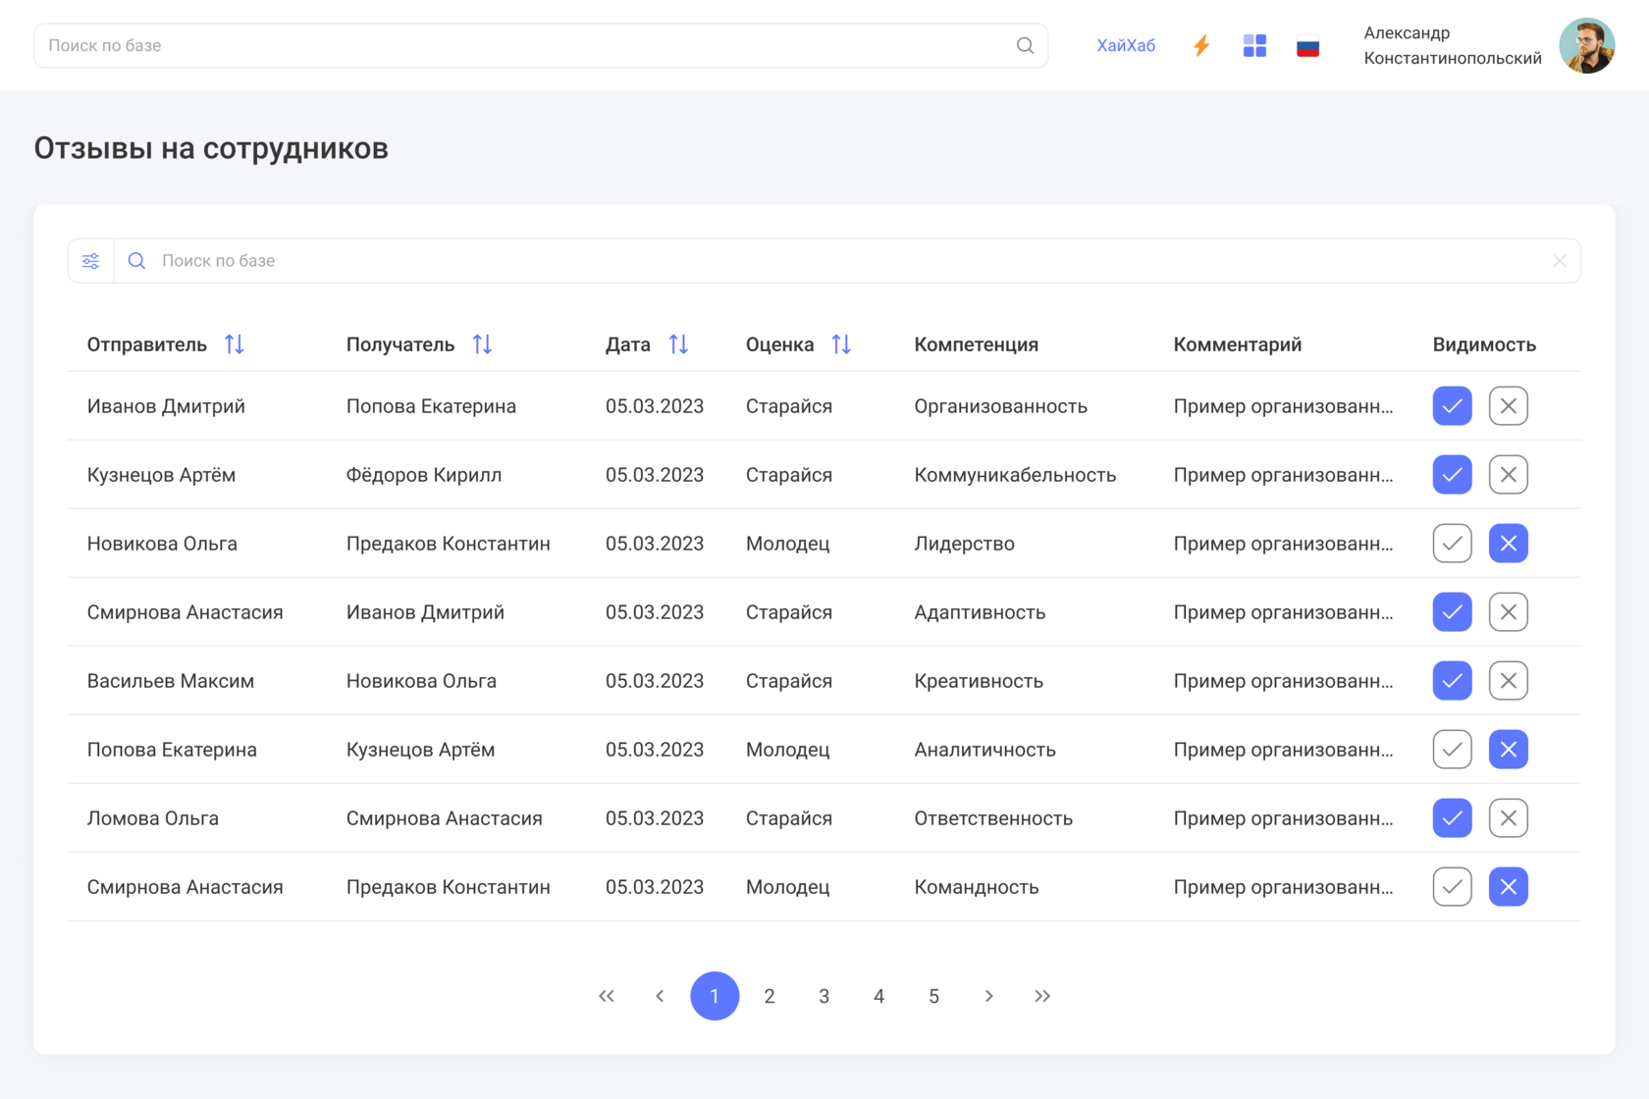Viewport: 1649px width, 1099px height.
Task: Click the magnifier icon in the top search bar
Action: (1025, 45)
